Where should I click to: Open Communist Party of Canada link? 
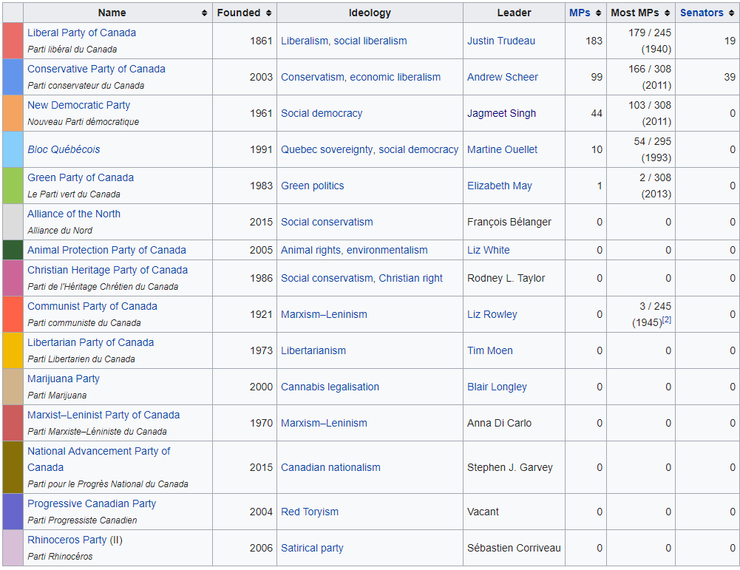(x=92, y=307)
